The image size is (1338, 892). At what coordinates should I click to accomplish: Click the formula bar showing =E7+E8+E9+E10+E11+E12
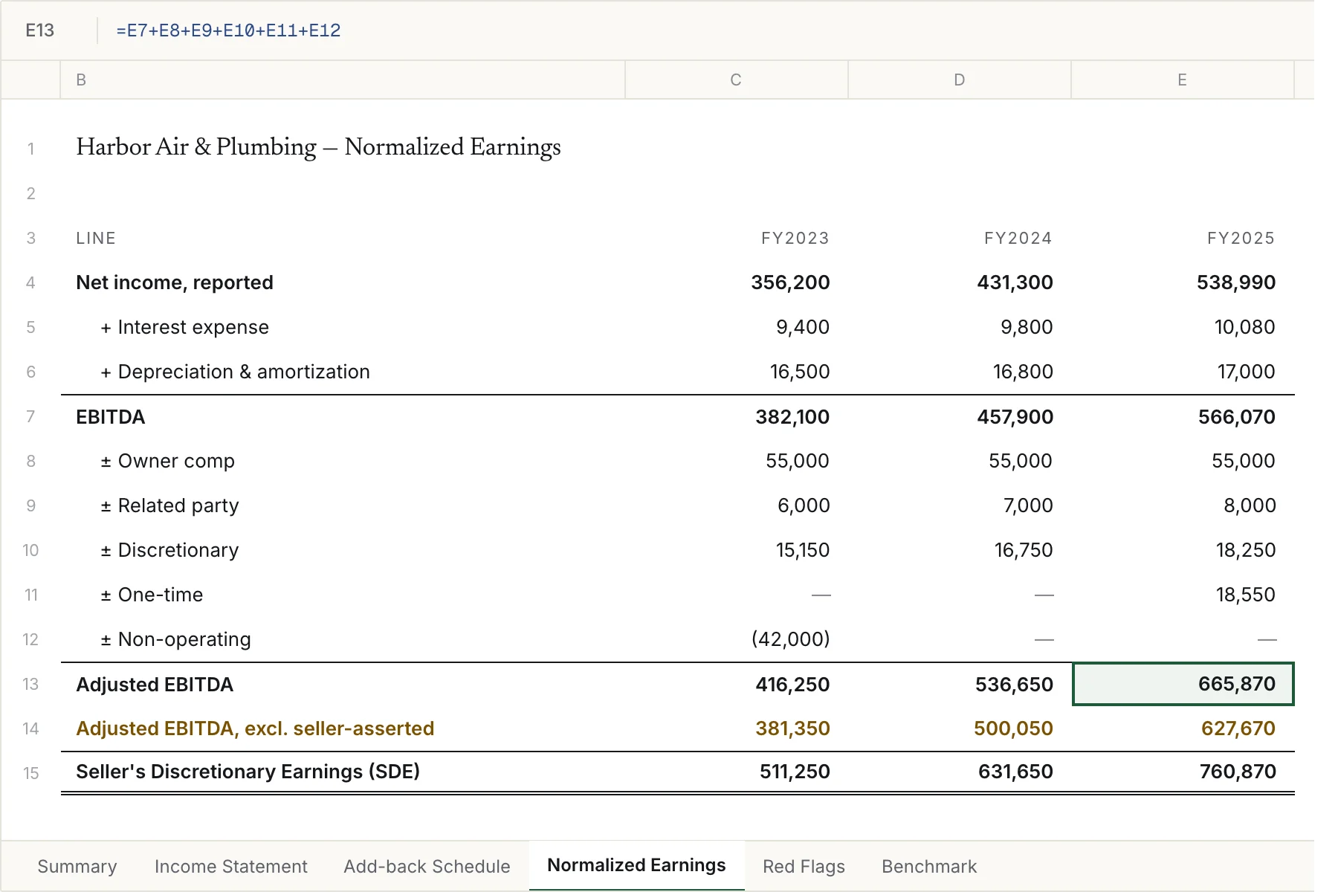228,30
